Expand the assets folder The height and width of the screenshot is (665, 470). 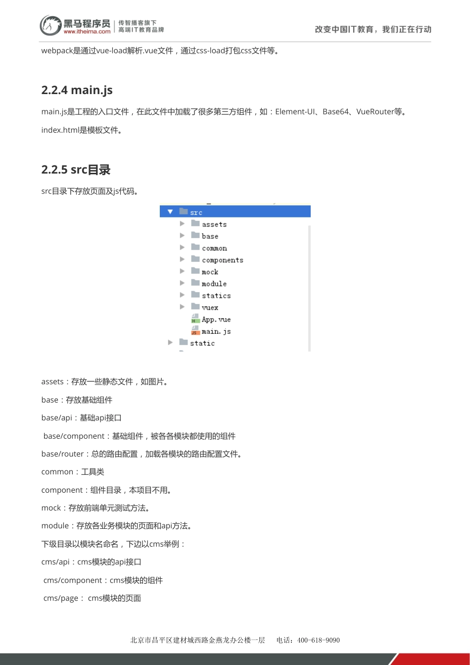[182, 224]
